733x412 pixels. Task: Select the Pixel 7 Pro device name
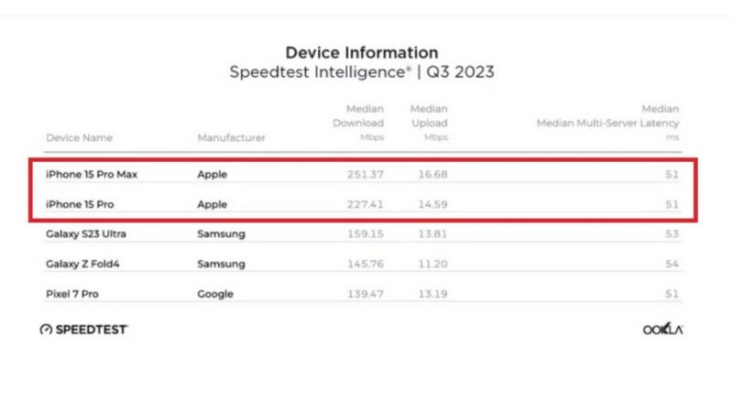click(72, 294)
